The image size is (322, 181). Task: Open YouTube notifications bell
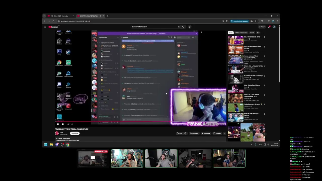269,27
